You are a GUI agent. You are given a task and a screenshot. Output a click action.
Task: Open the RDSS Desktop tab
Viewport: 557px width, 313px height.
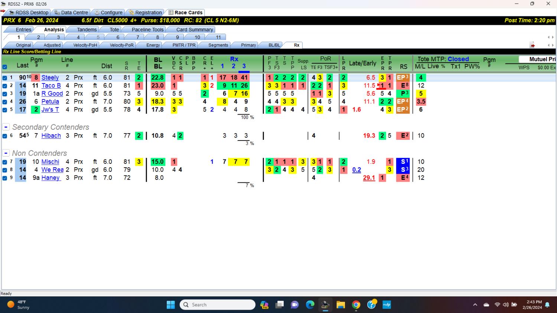pos(29,12)
